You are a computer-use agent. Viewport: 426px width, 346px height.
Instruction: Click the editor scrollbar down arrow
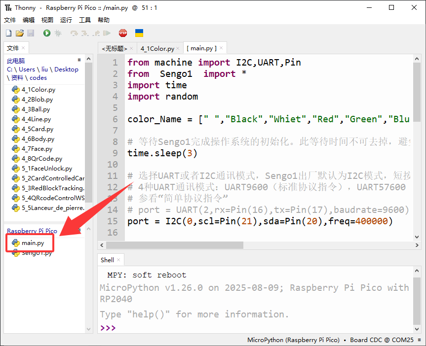417,237
